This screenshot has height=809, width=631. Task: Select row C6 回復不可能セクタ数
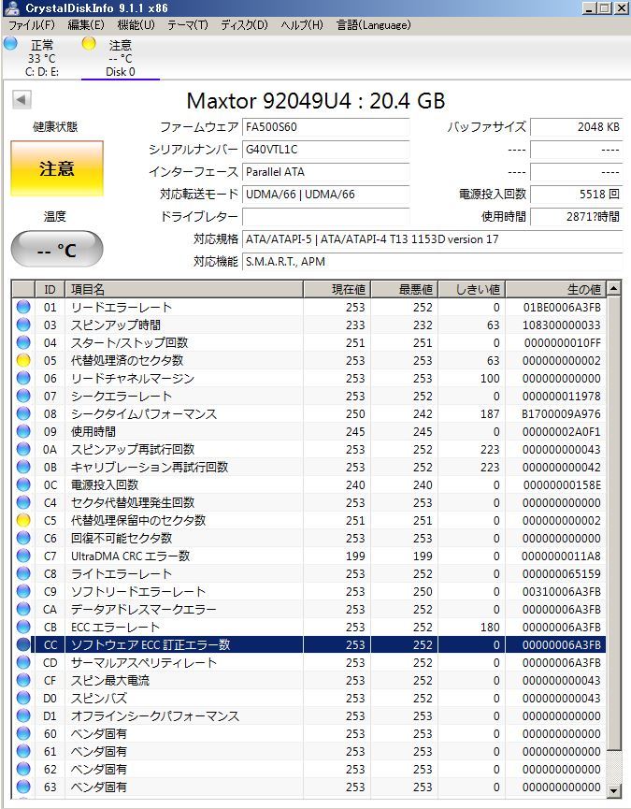(x=308, y=538)
